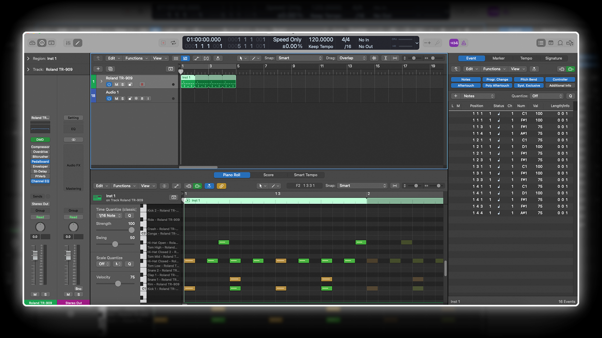Viewport: 602px width, 338px height.
Task: Open the tuner icon in control bar
Action: point(437,43)
